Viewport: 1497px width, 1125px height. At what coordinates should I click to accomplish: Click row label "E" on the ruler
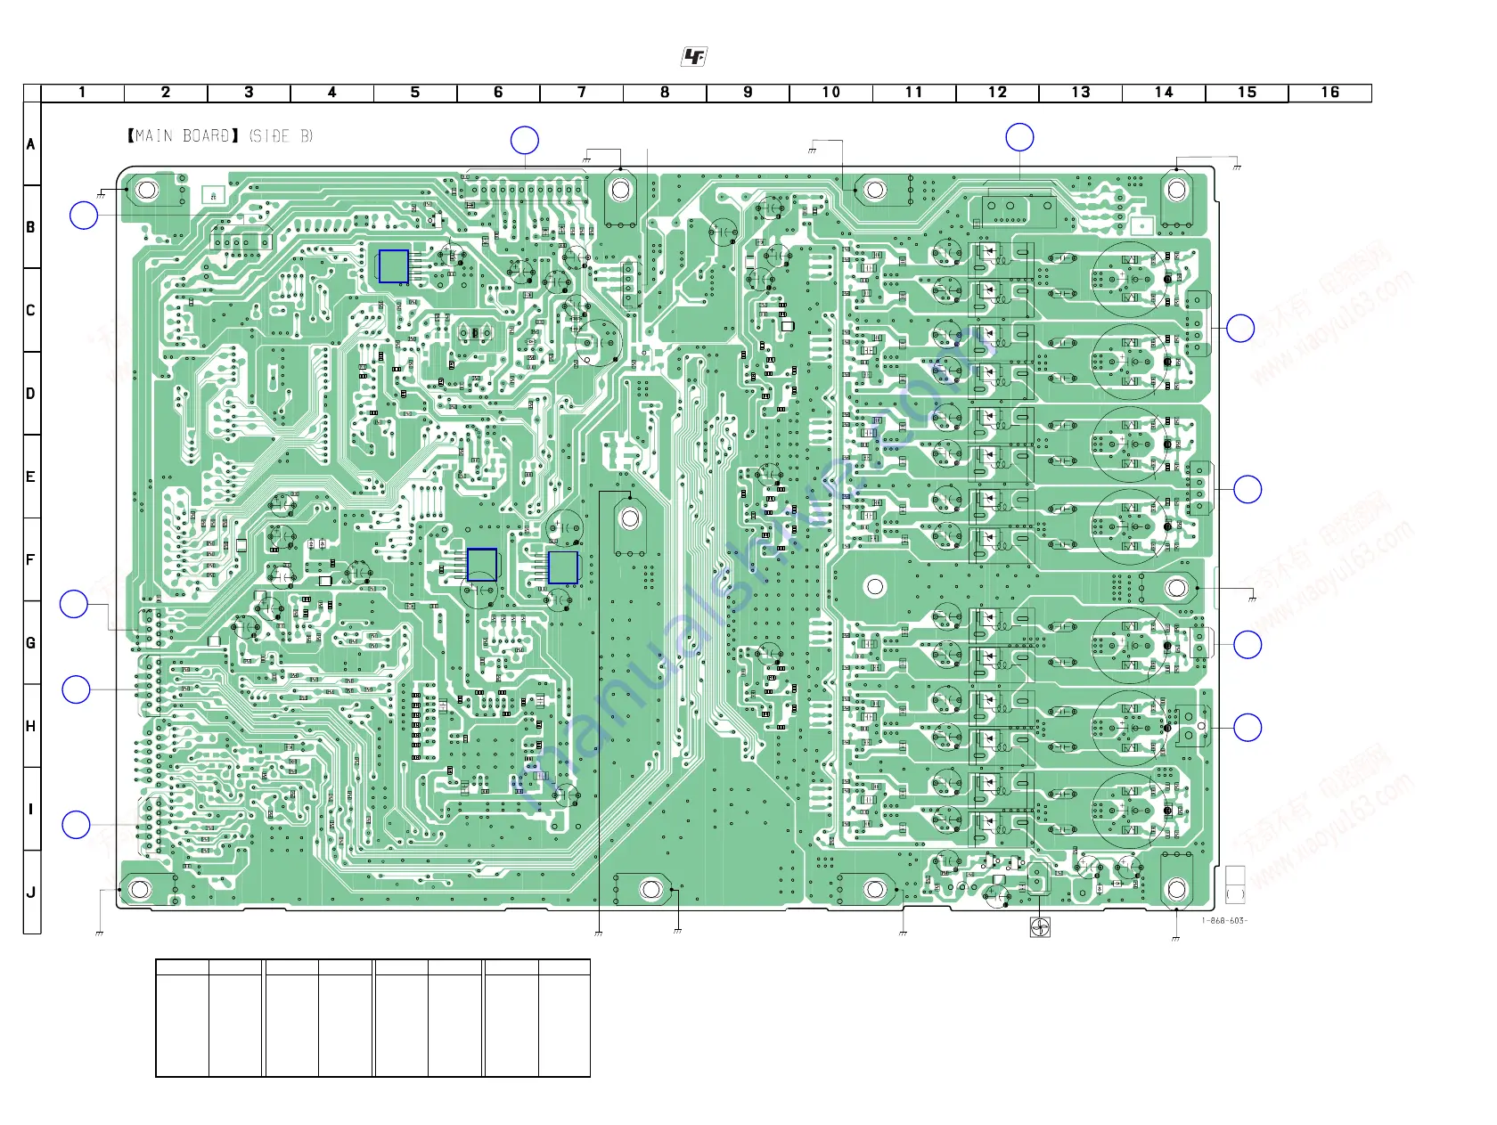31,477
